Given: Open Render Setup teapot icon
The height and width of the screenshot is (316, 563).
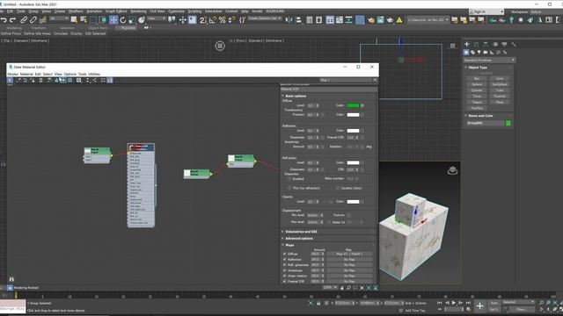Looking at the screenshot, I should tap(371, 20).
